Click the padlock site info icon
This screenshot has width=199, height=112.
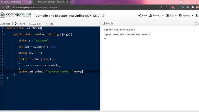pos(14,7)
